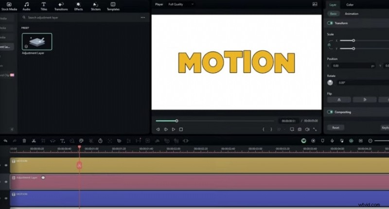
Task: Click the delete trash icon in timeline toolbar
Action: (24, 141)
